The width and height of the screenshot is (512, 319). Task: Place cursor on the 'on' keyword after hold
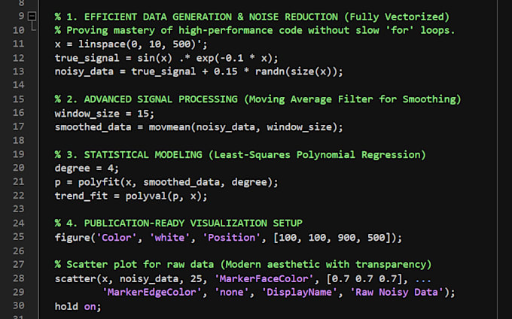90,307
